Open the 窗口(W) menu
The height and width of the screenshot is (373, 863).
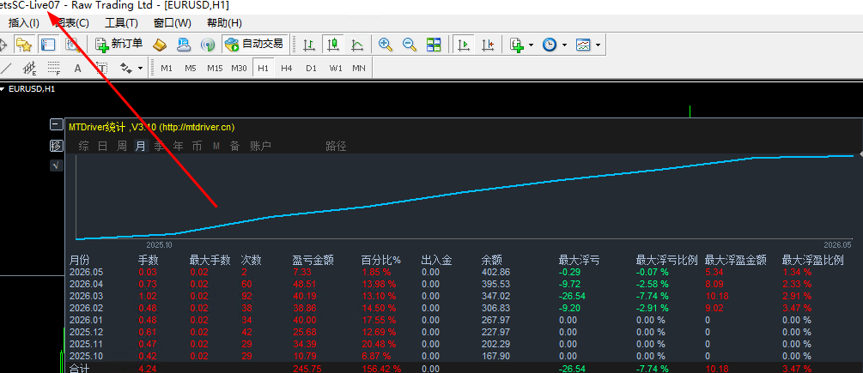click(x=173, y=23)
